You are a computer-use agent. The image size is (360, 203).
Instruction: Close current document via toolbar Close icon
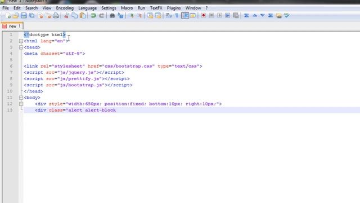40,16
